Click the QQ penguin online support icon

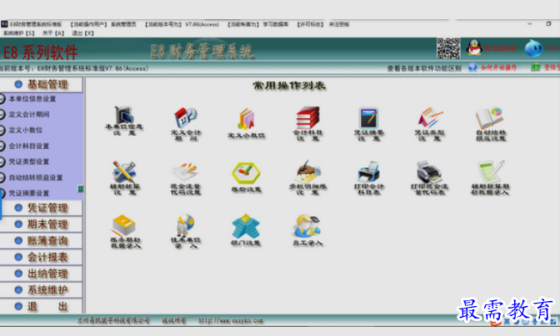[x=474, y=47]
